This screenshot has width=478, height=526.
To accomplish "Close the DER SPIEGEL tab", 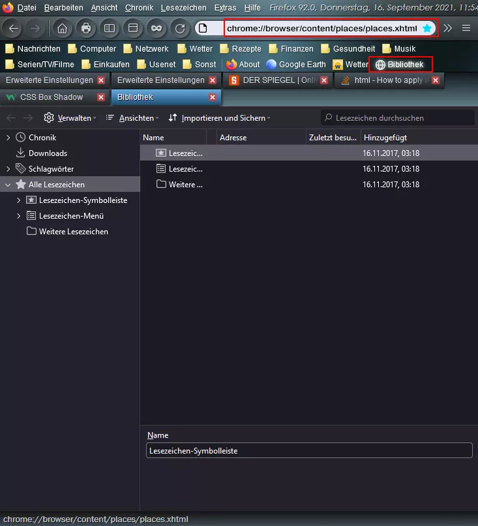I will pos(325,80).
